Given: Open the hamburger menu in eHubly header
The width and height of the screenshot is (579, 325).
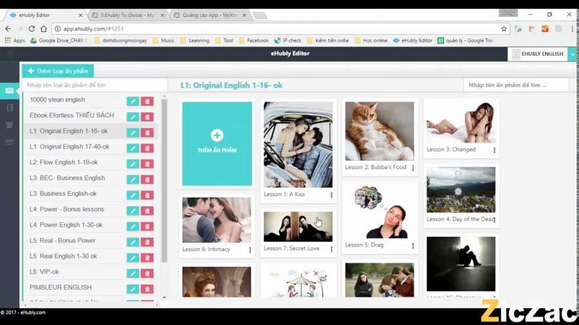Looking at the screenshot, I should (x=10, y=54).
